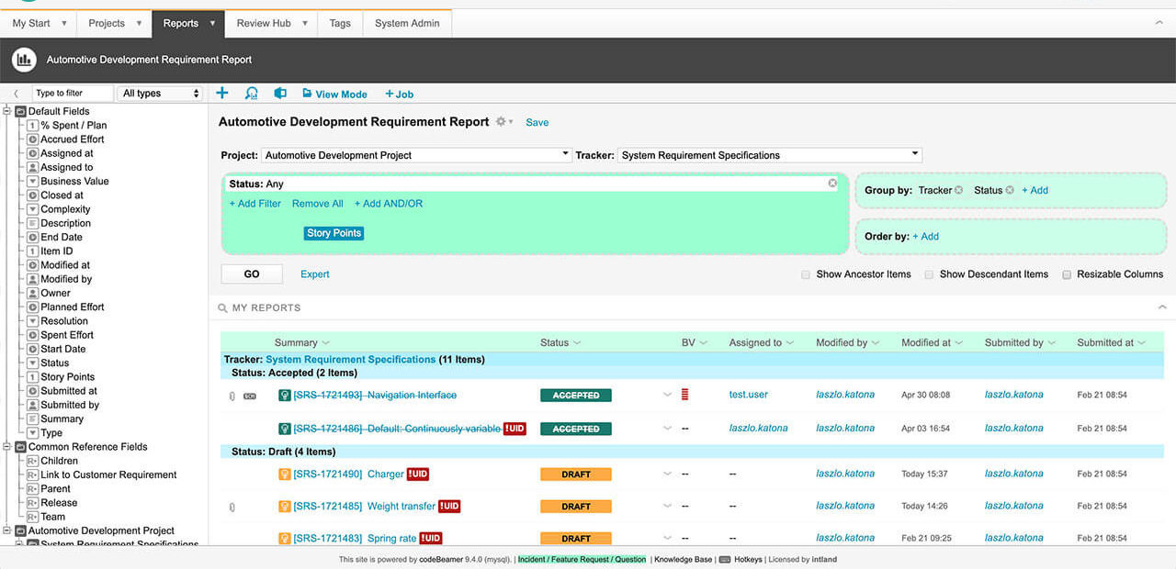Collapse the Common Reference Fields tree node
Image resolution: width=1176 pixels, height=569 pixels.
pyautogui.click(x=7, y=447)
